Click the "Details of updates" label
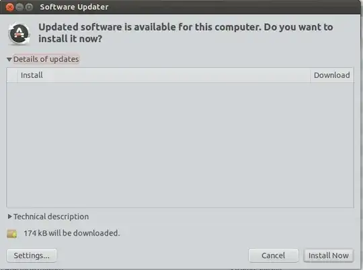This screenshot has width=363, height=270. [46, 59]
